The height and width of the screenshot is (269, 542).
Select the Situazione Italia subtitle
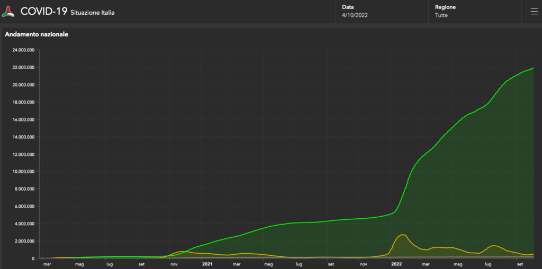92,12
